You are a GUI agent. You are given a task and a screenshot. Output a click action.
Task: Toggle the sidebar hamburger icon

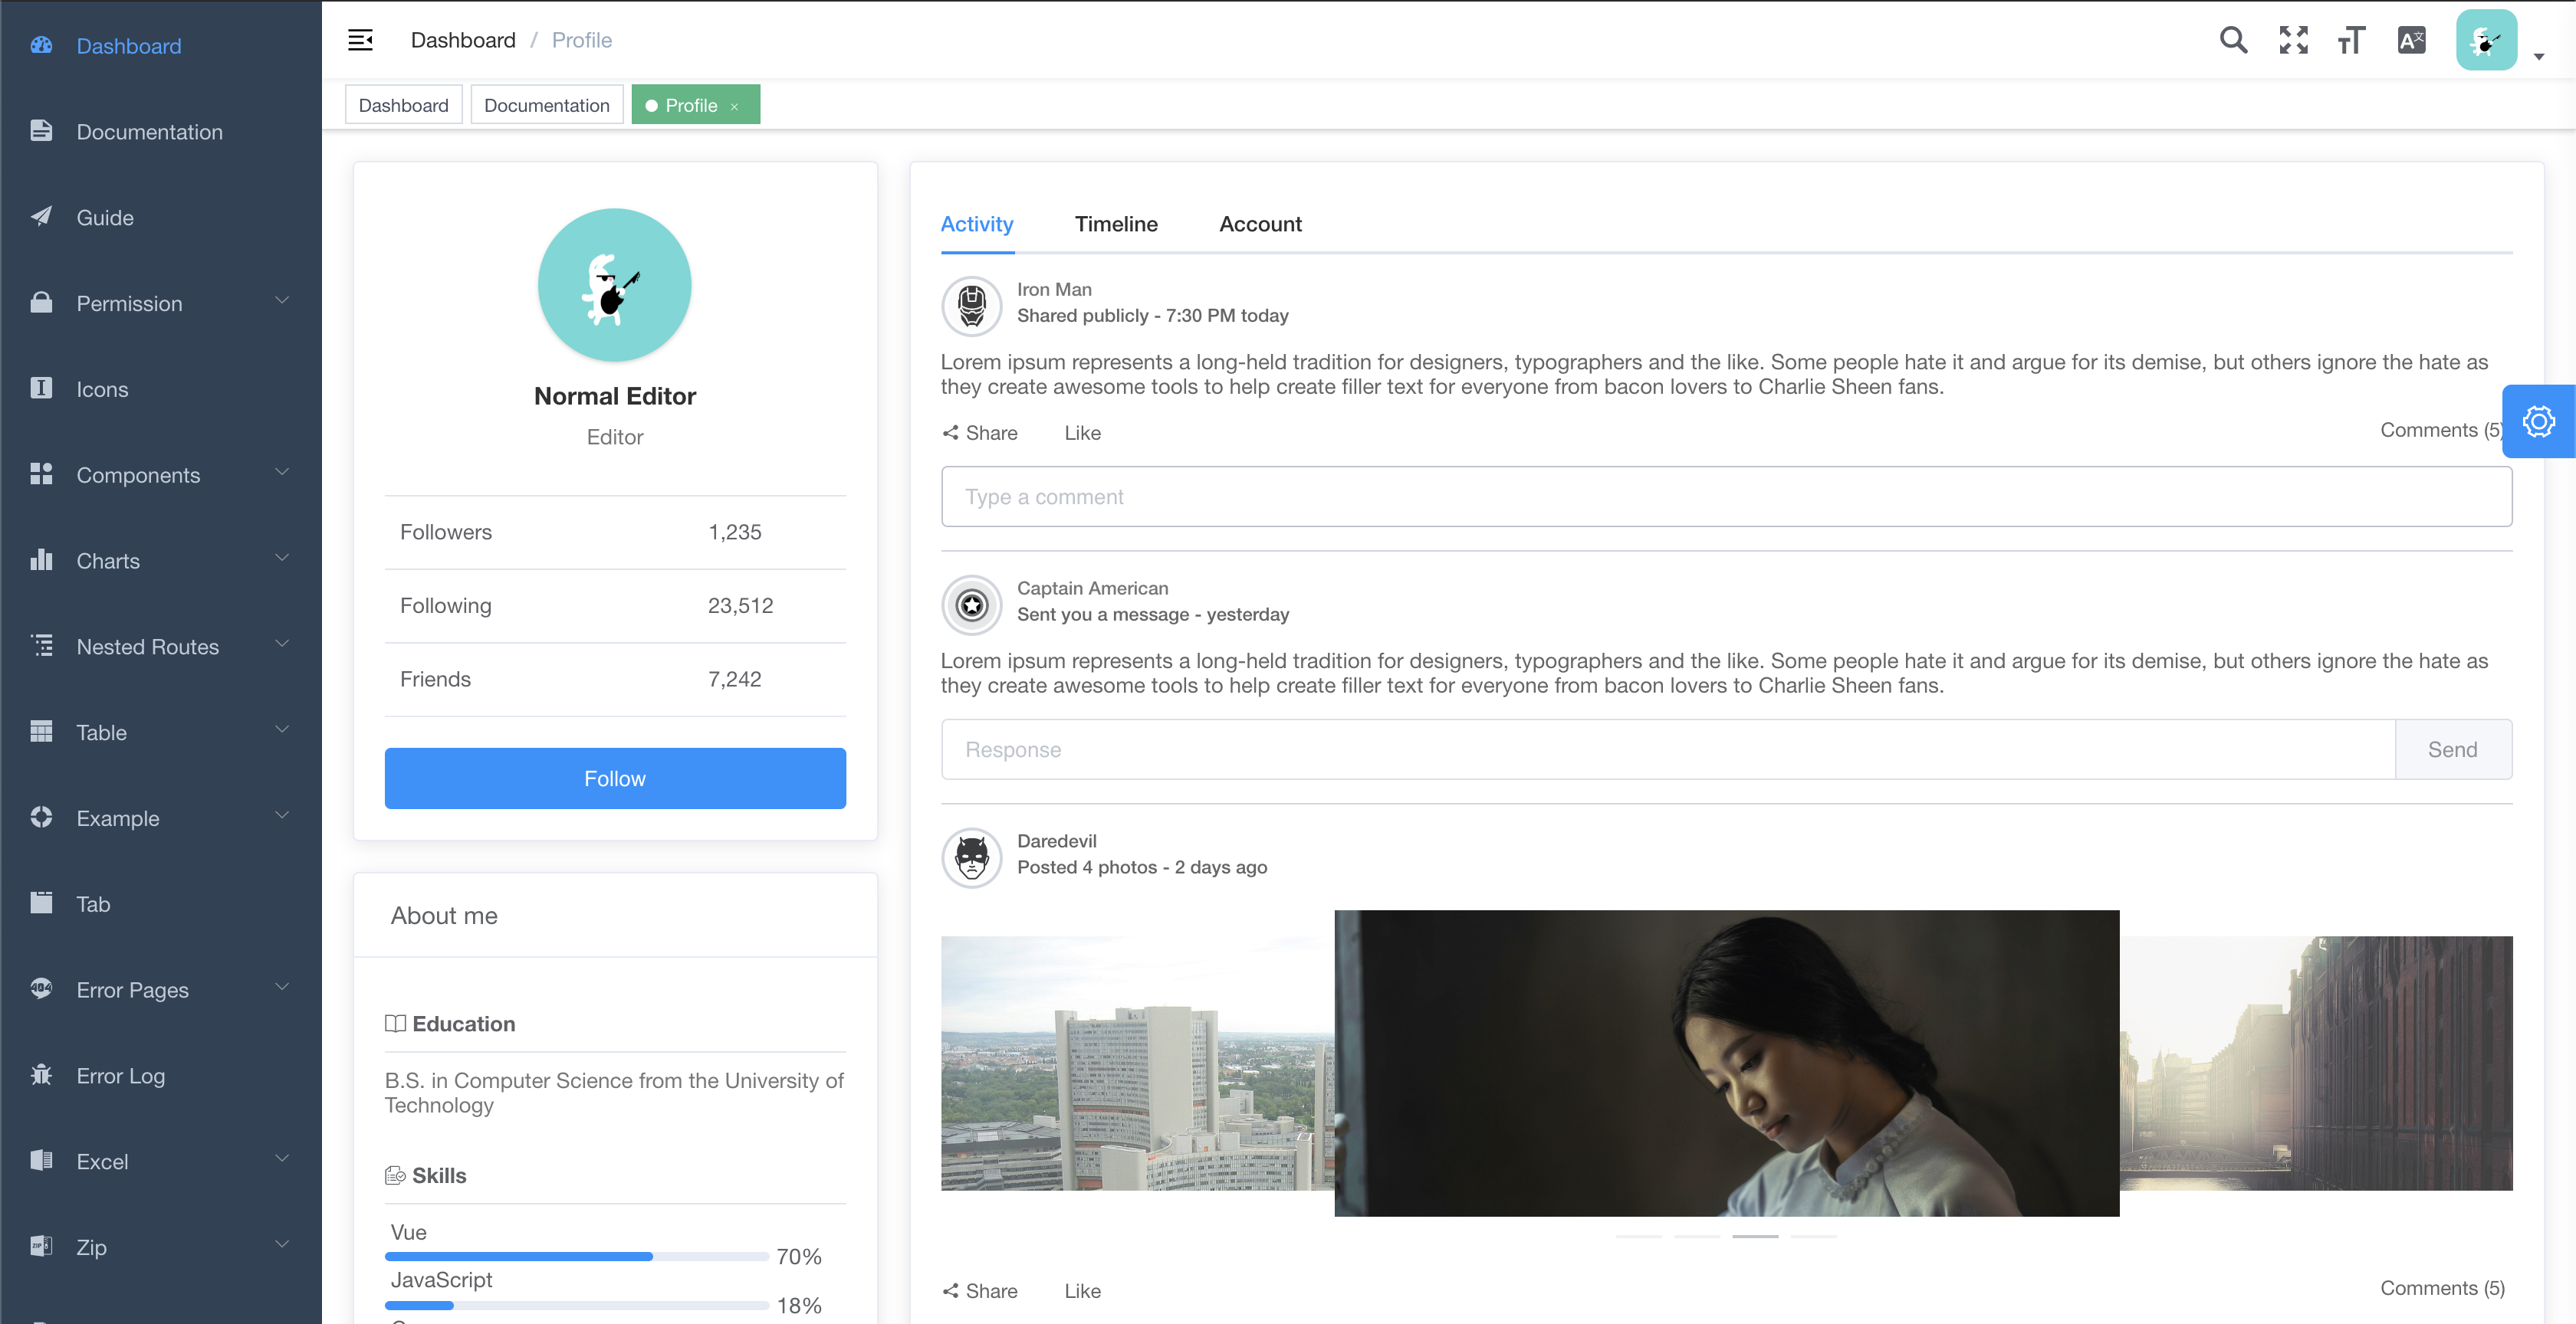(x=360, y=40)
